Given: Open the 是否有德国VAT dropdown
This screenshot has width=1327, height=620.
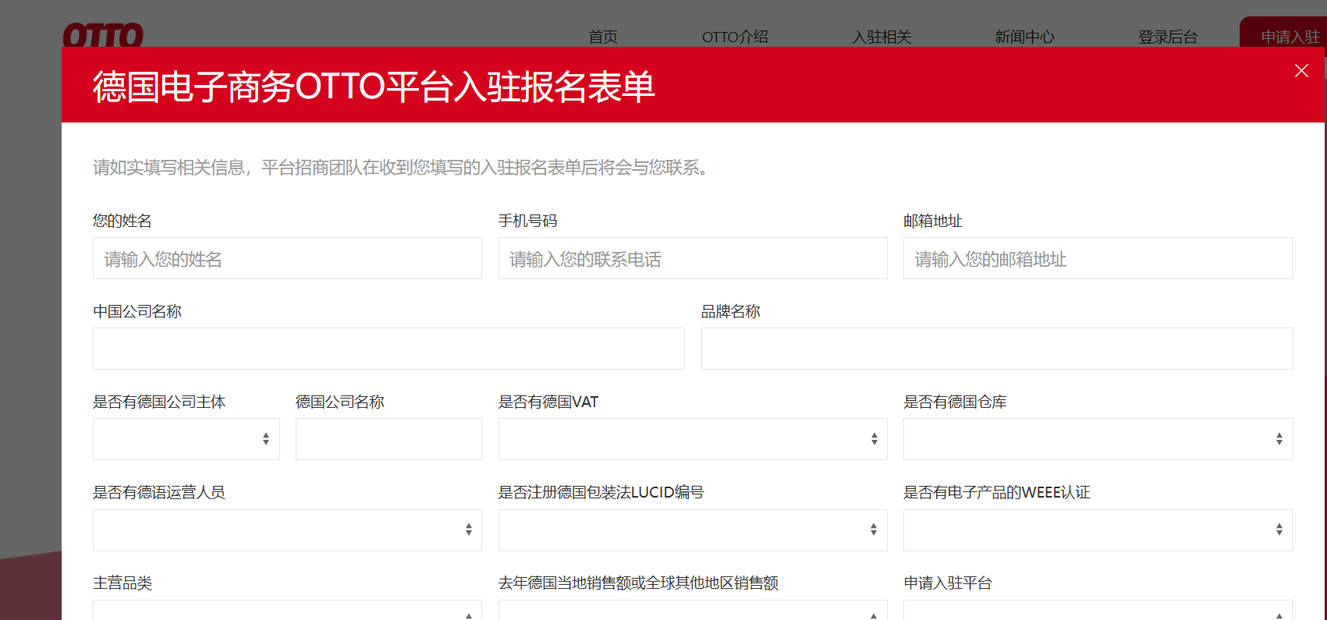Looking at the screenshot, I should 693,439.
